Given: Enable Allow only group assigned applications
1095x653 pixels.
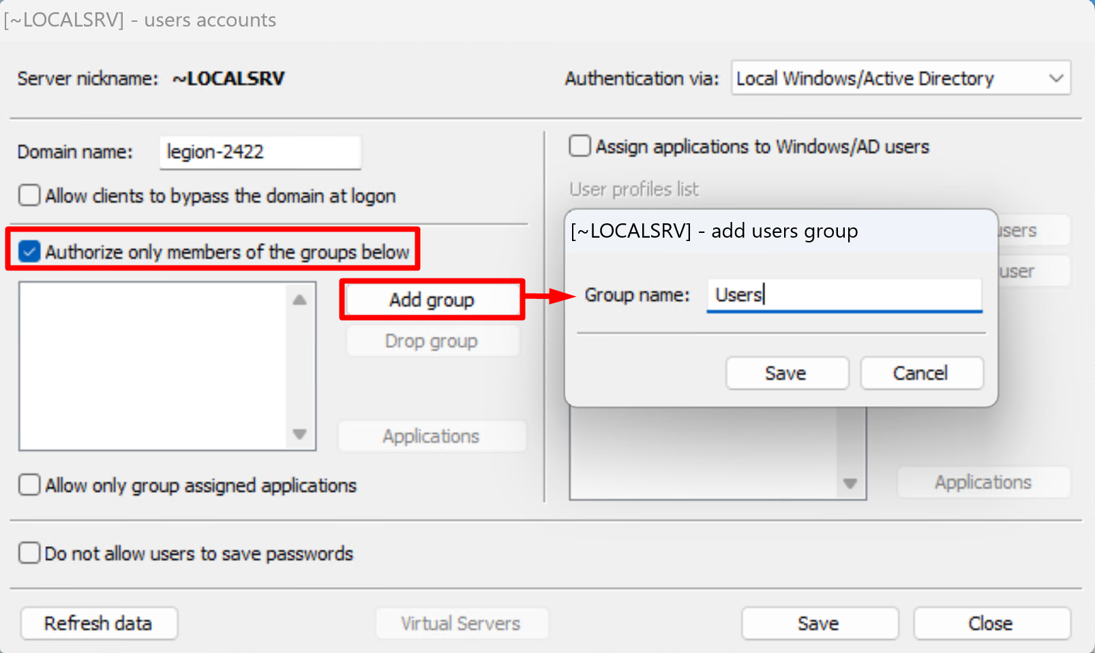Looking at the screenshot, I should tap(30, 485).
